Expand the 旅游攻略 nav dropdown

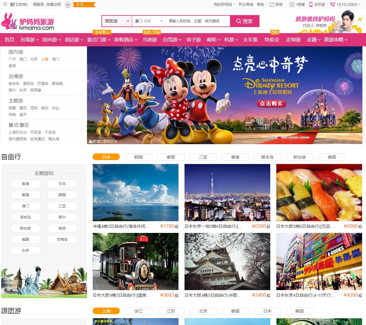[336, 40]
